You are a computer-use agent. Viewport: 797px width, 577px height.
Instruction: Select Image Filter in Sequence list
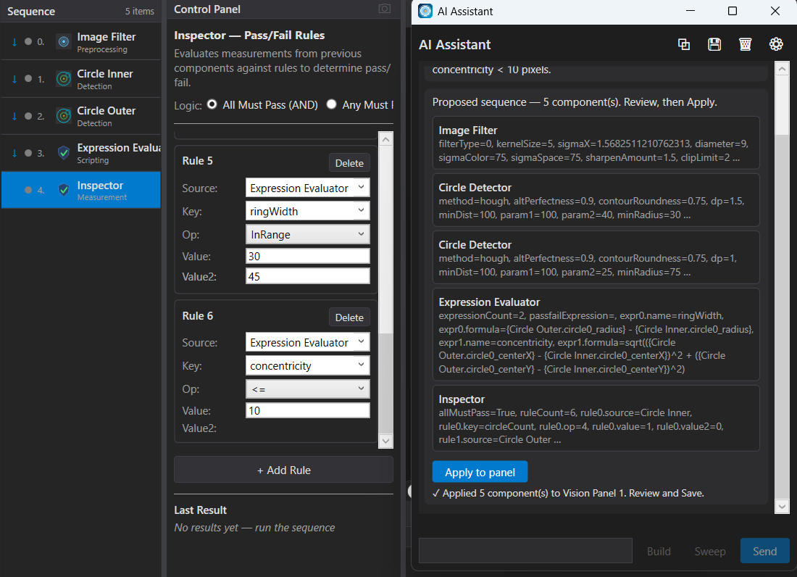(x=81, y=42)
